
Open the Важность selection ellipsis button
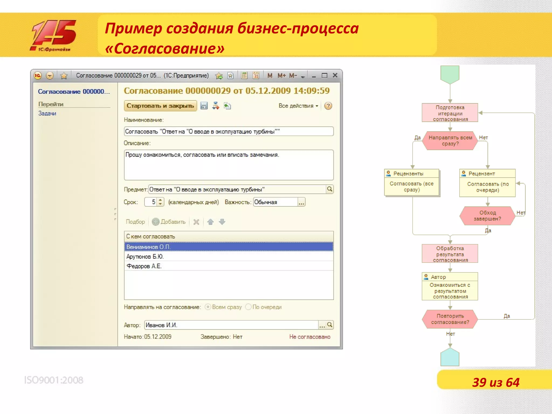click(x=301, y=202)
